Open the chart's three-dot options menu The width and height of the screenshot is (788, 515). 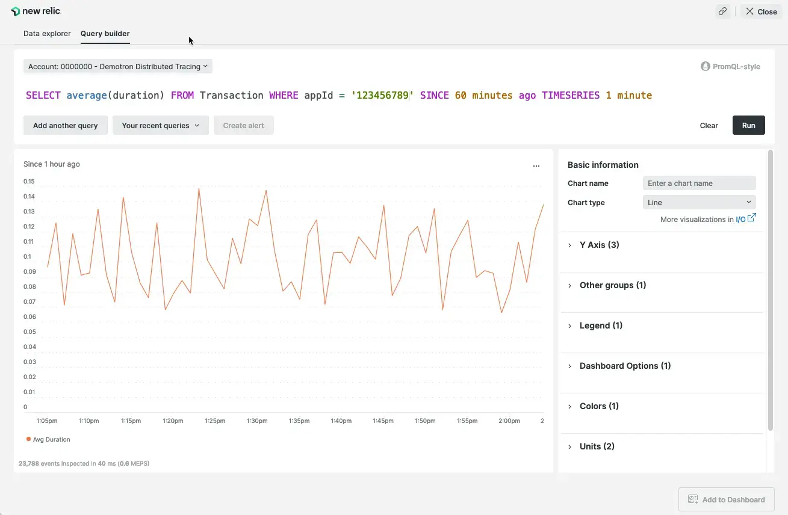click(536, 166)
